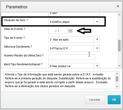Expand the Natureza Declarante dropdown arrow

97,48
